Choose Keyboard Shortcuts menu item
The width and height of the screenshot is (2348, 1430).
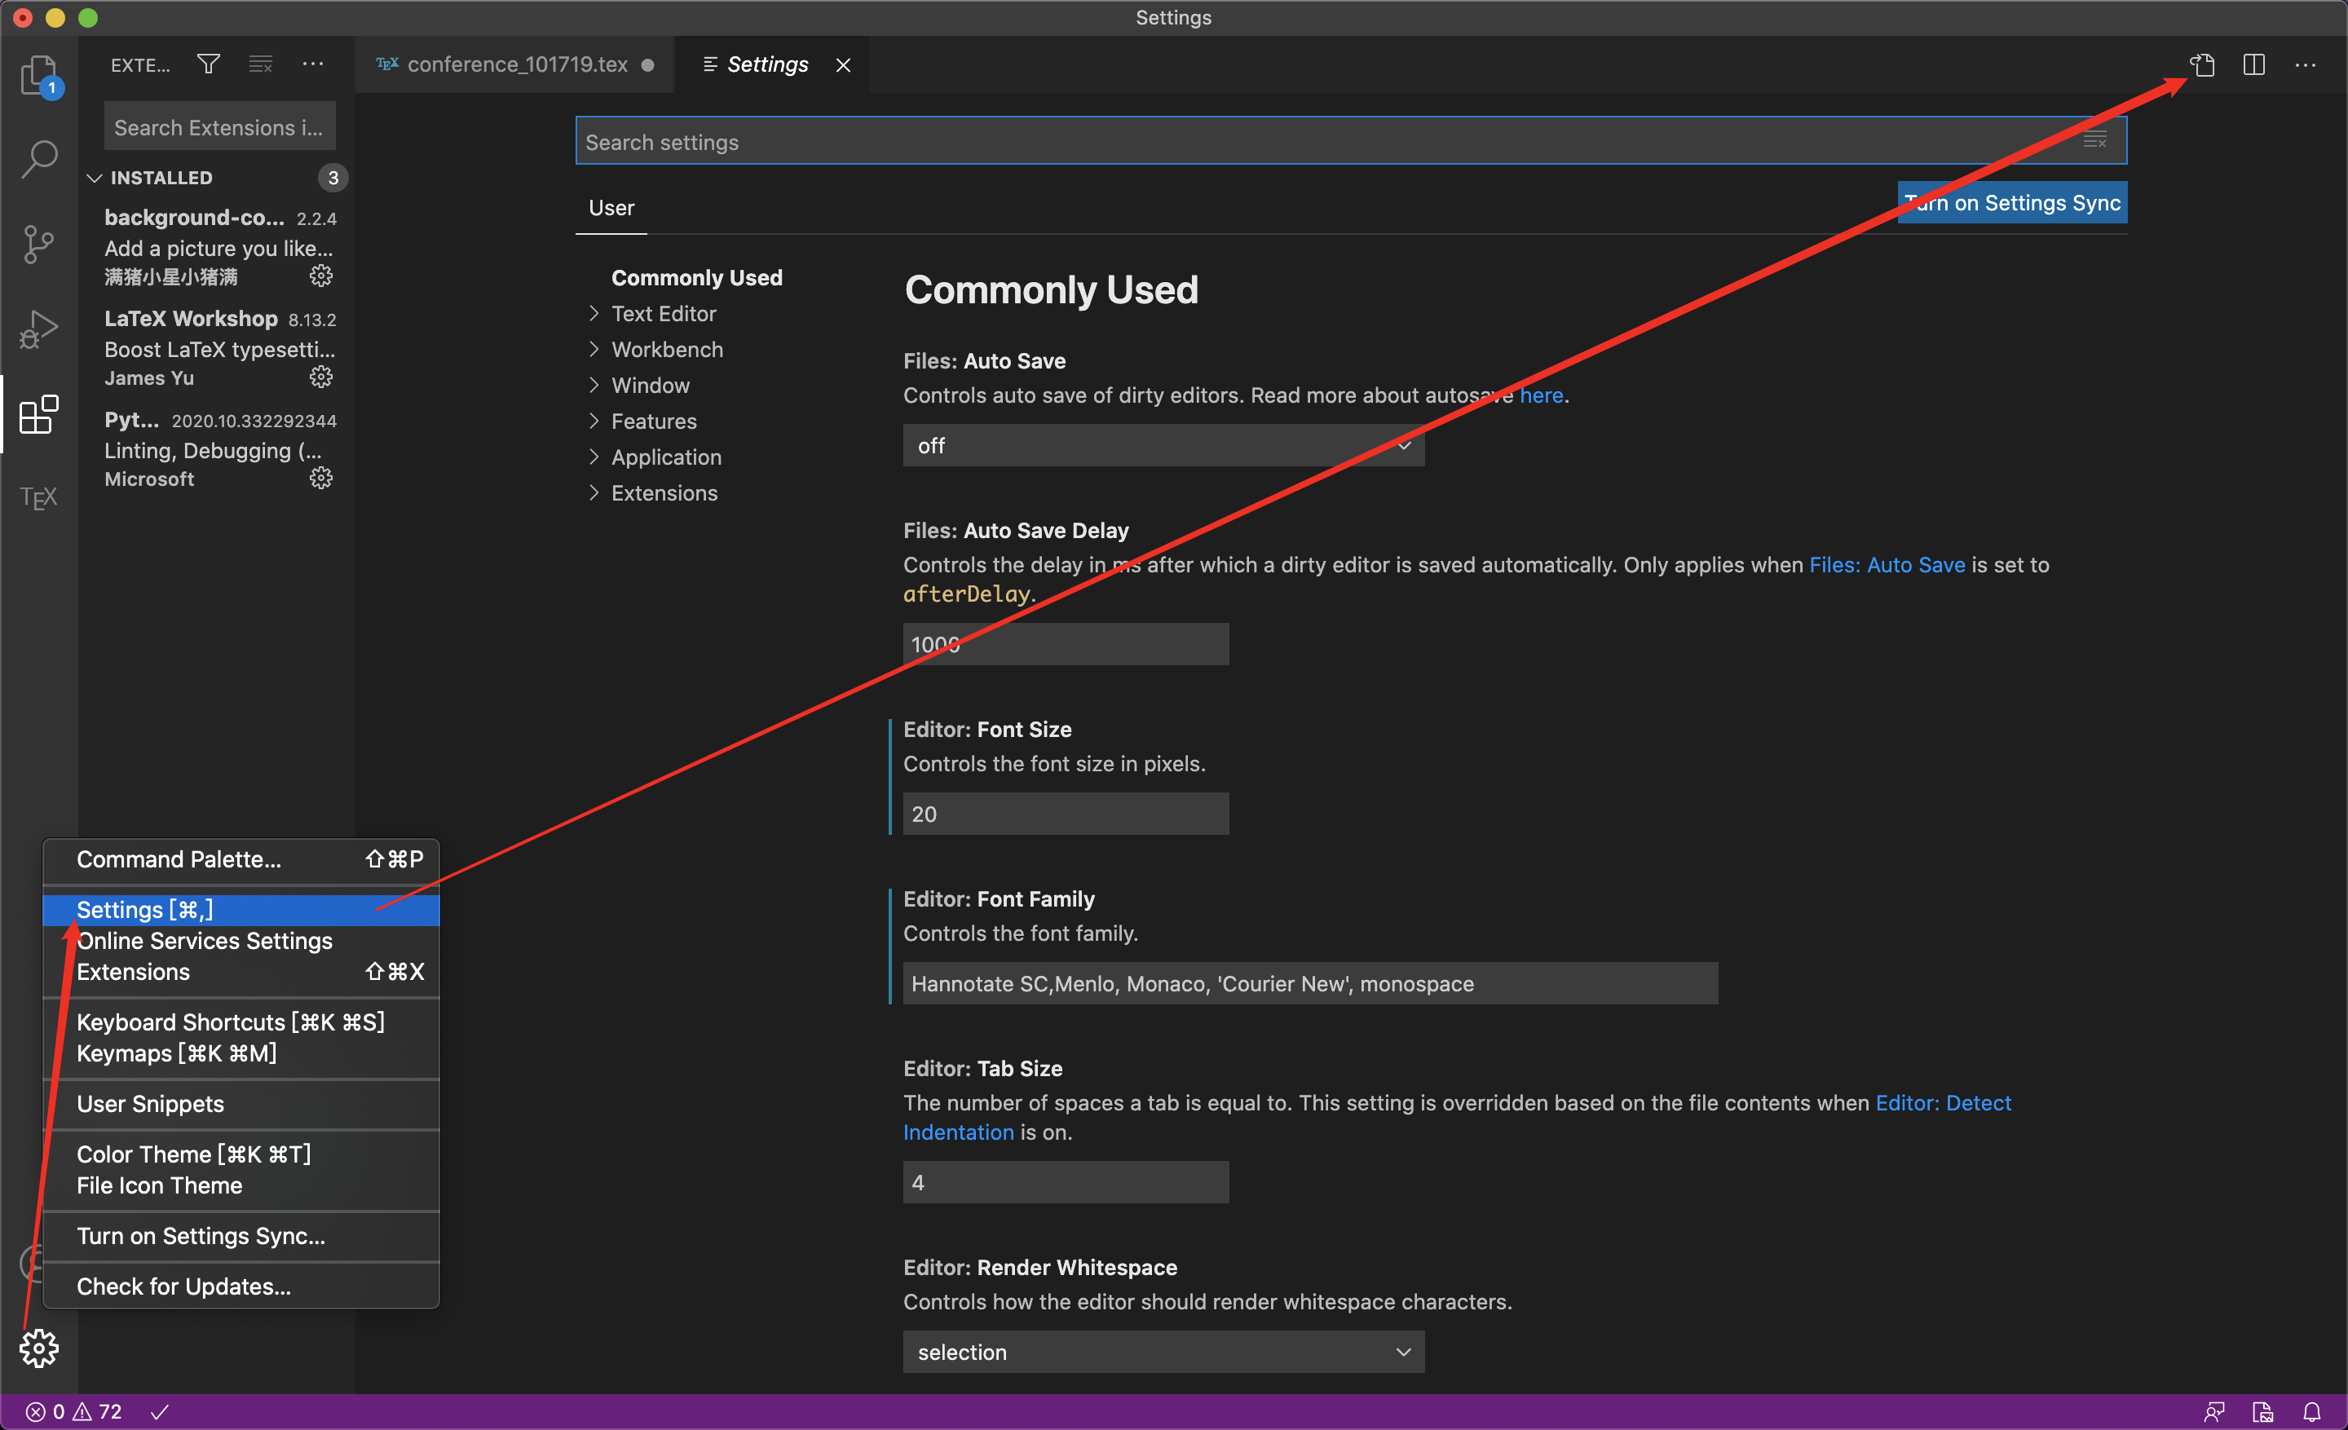click(241, 1022)
